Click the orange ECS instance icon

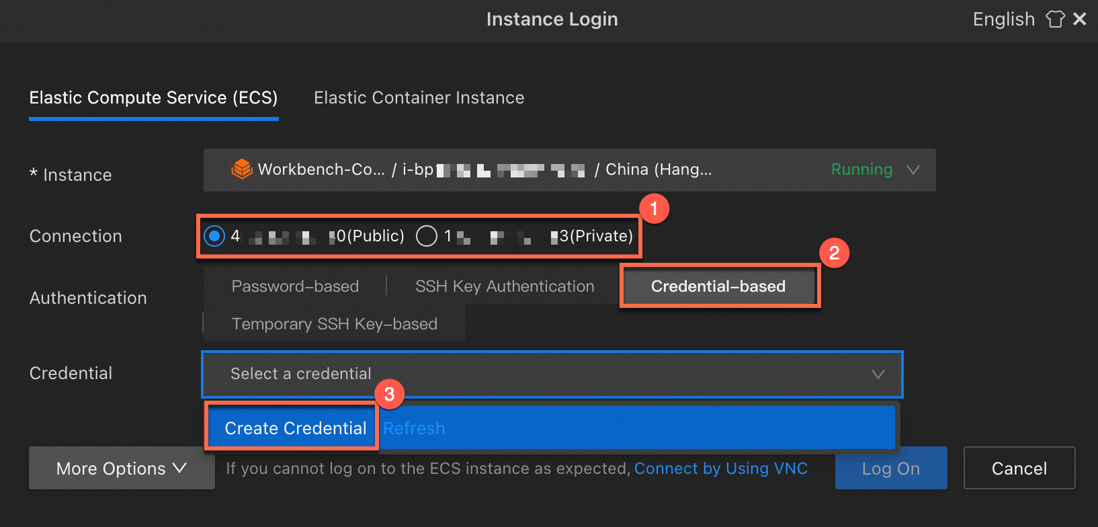(x=241, y=169)
